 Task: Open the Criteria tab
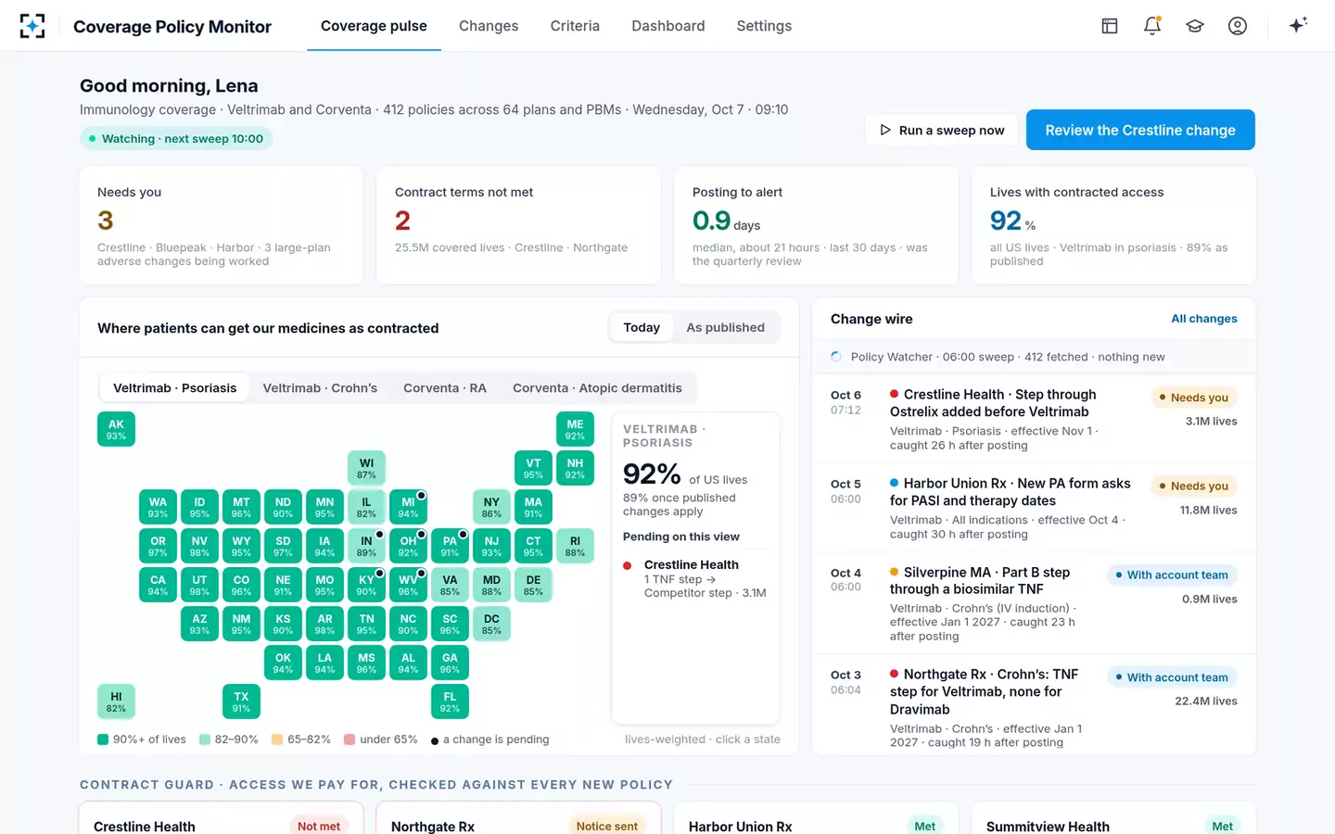(x=575, y=26)
